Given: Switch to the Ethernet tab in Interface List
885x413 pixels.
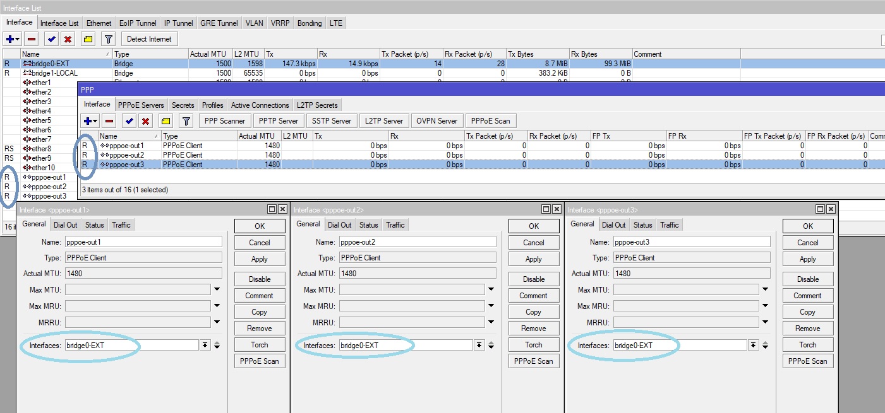Looking at the screenshot, I should (x=99, y=23).
